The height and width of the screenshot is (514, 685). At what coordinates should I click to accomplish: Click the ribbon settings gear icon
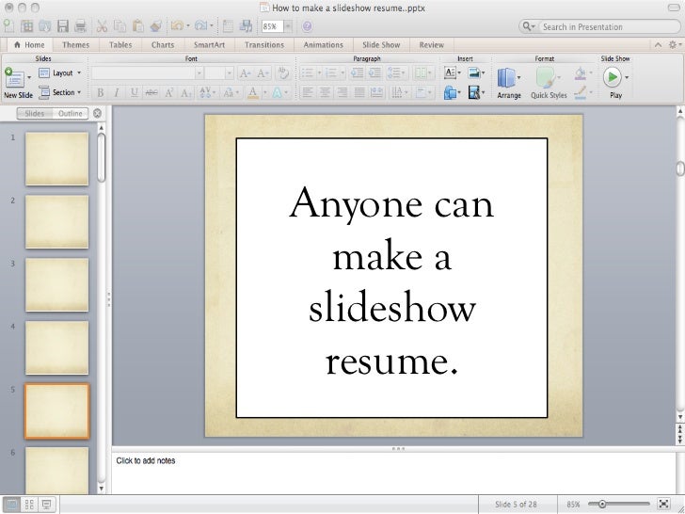click(673, 44)
